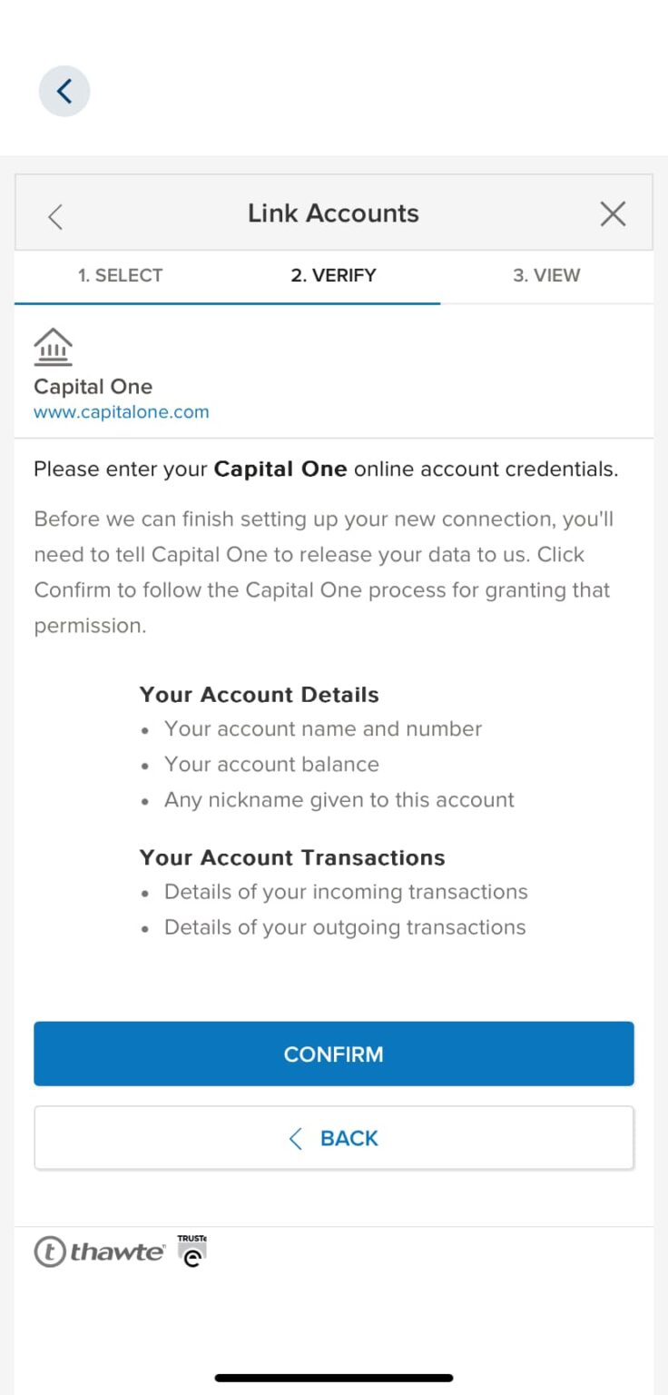
Task: Click the thawte security logo
Action: tap(100, 1251)
